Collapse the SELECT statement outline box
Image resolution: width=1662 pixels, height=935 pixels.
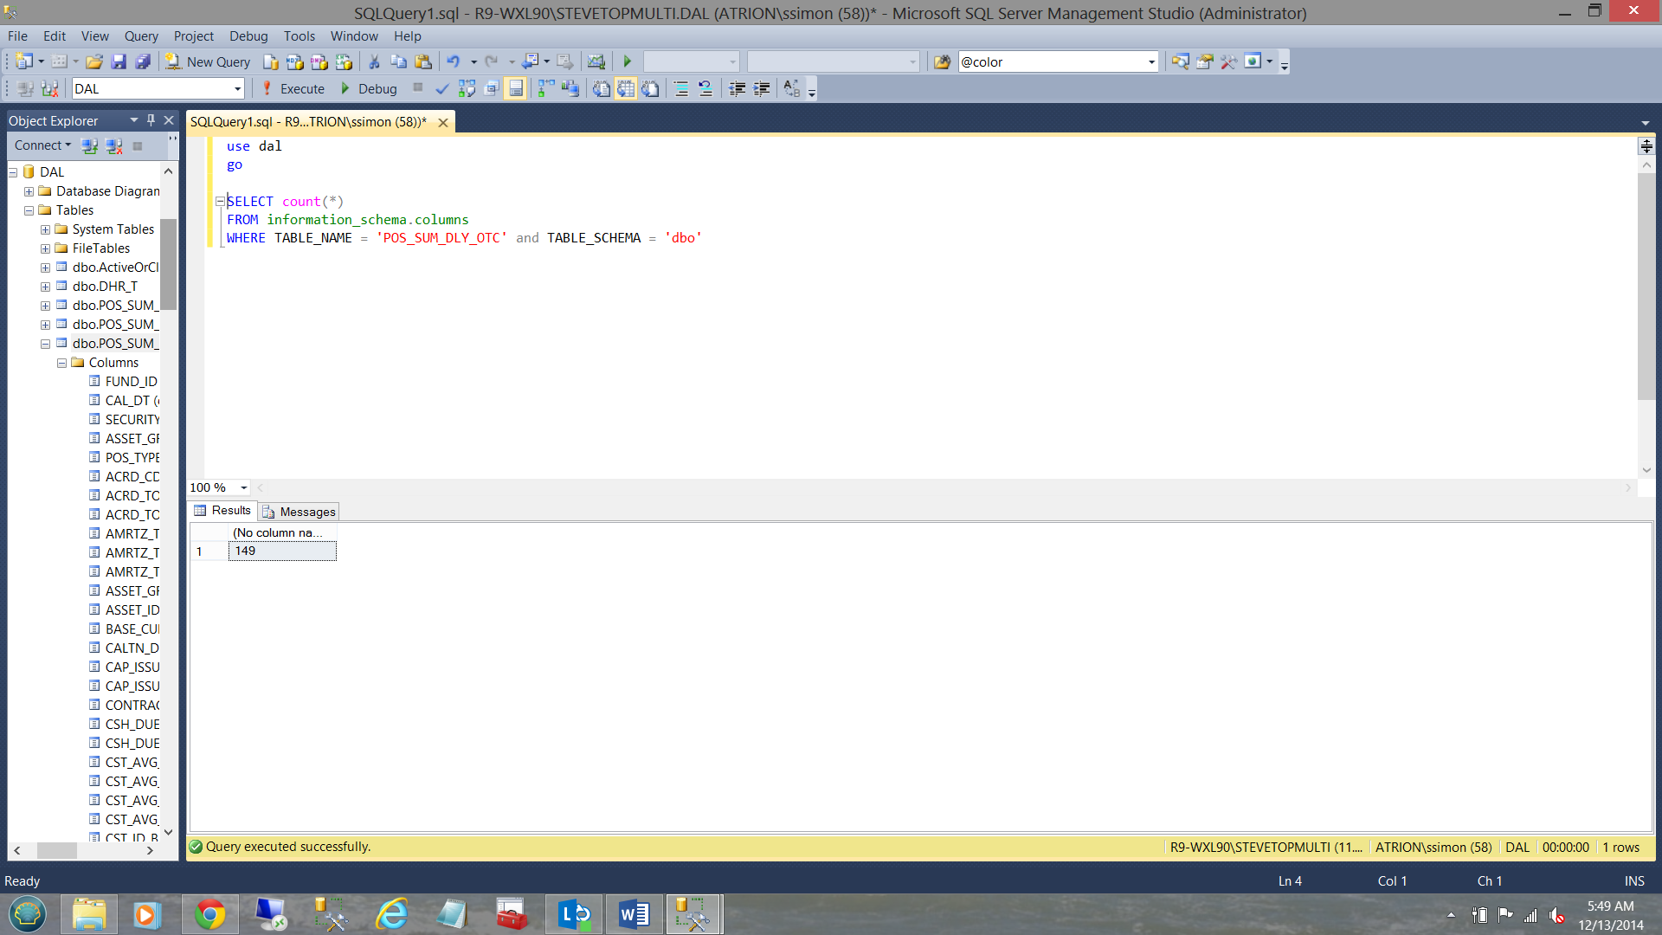pos(220,201)
